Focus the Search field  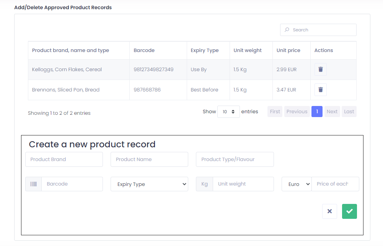[x=318, y=30]
